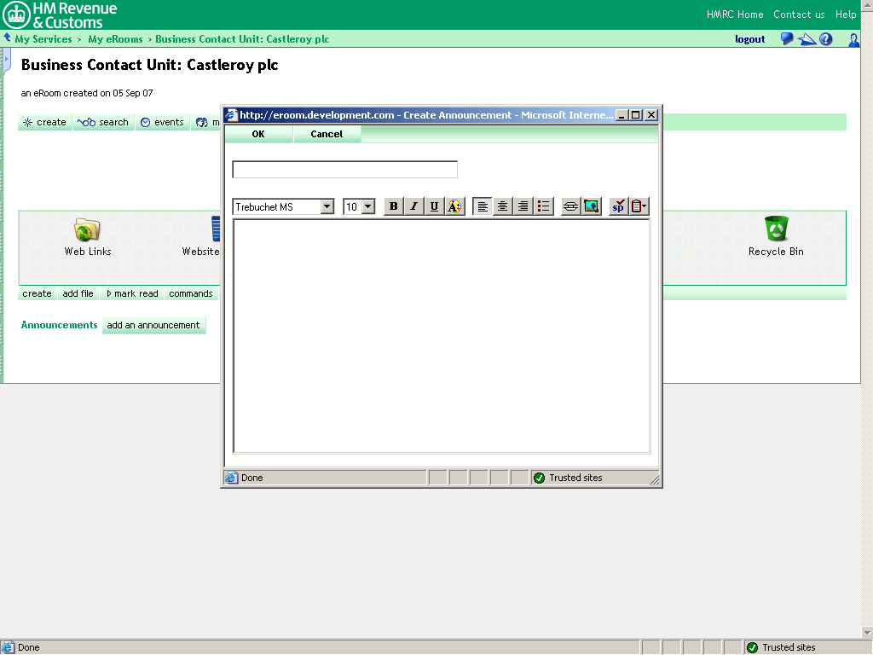The width and height of the screenshot is (873, 655).
Task: Open the eRoom chat bubble icon
Action: point(786,38)
